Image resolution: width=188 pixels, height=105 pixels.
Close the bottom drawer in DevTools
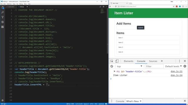tap(185, 101)
